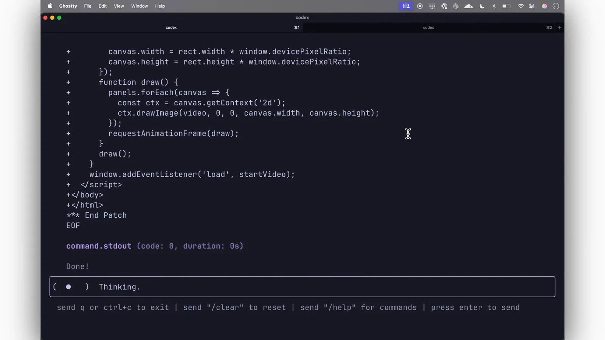Maximize the Ghostty window

click(x=59, y=18)
